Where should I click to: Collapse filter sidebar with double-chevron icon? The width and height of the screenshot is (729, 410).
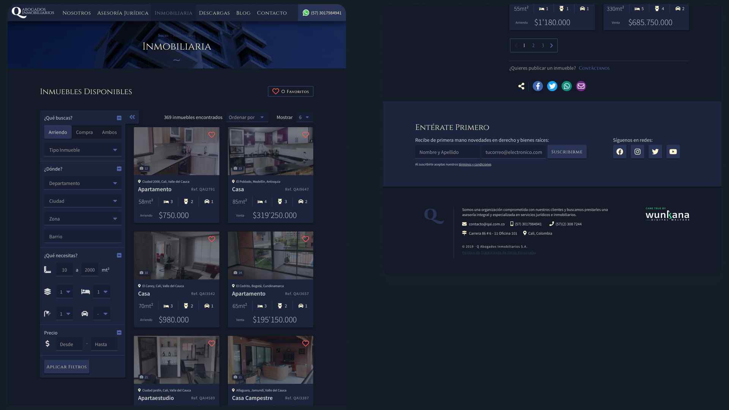pyautogui.click(x=132, y=117)
